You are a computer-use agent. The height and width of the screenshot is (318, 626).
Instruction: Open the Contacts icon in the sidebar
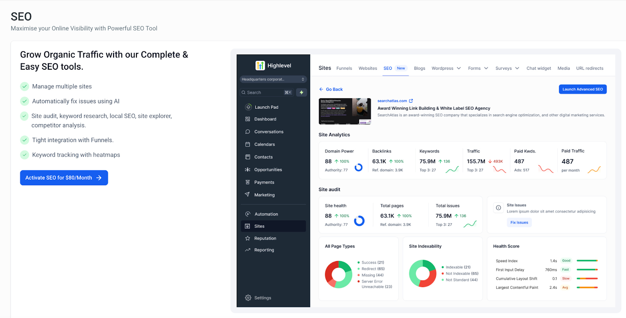pos(248,157)
